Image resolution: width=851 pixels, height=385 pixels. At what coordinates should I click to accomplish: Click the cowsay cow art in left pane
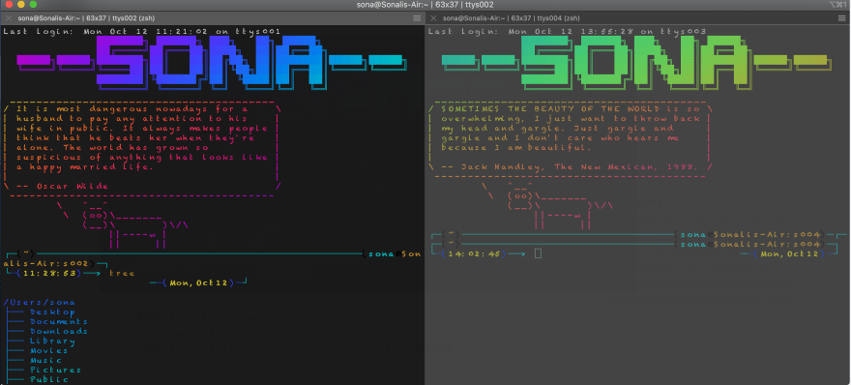[x=123, y=225]
